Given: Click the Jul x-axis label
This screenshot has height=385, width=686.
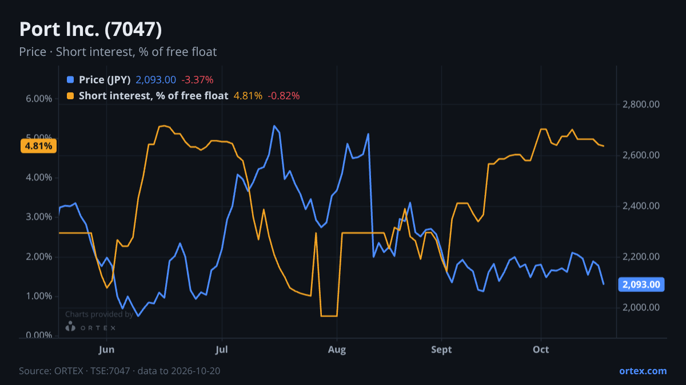Looking at the screenshot, I should tap(222, 349).
